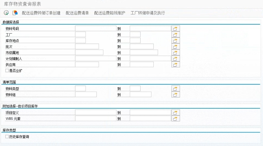Viewport: 263px width, 146px height.
Task: Open multiple selection for 工厂
Action: point(176,34)
